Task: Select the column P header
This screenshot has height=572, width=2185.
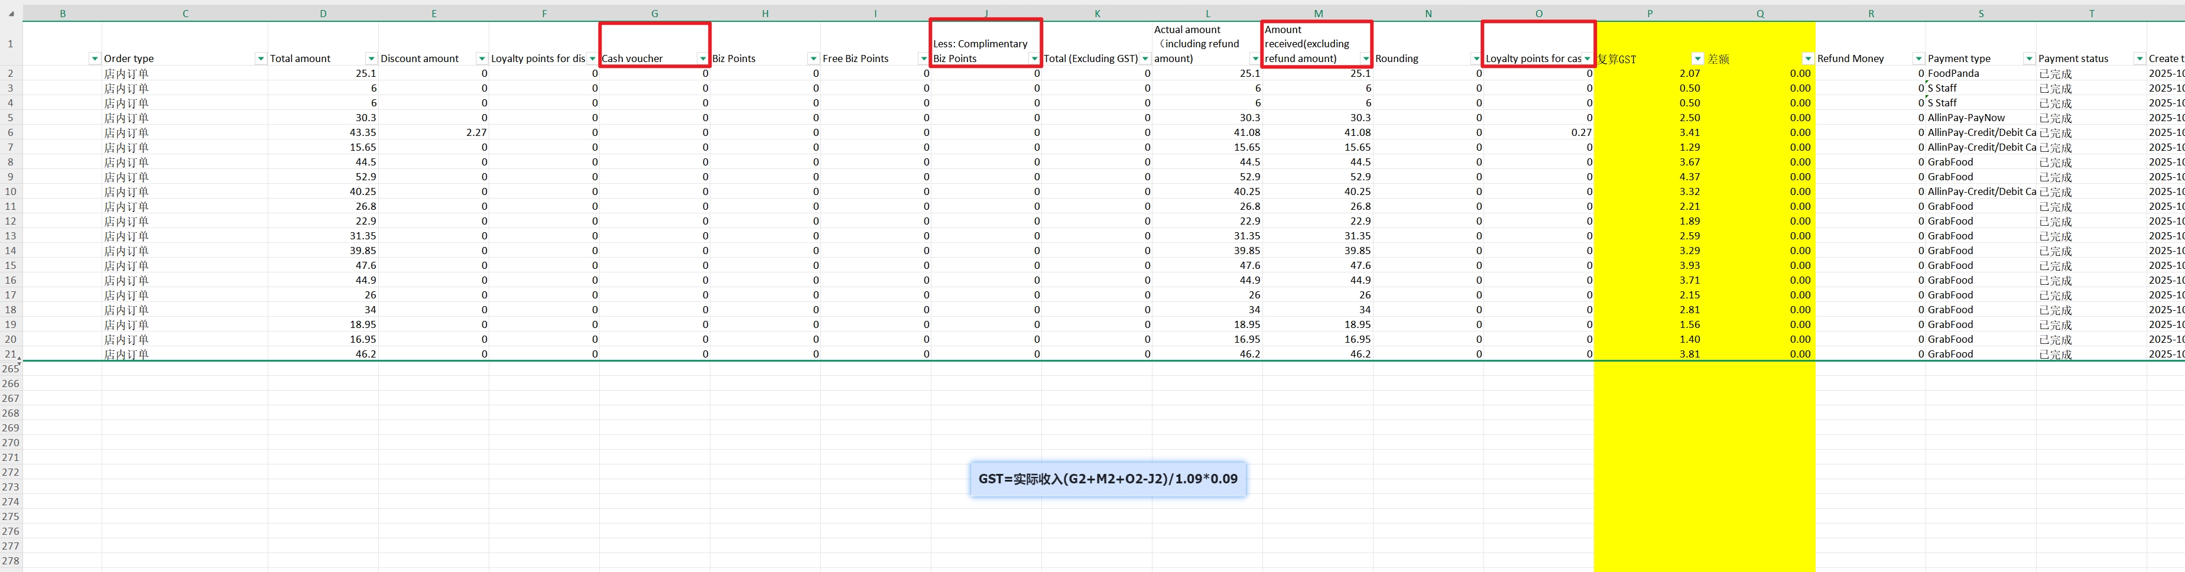Action: tap(1649, 14)
